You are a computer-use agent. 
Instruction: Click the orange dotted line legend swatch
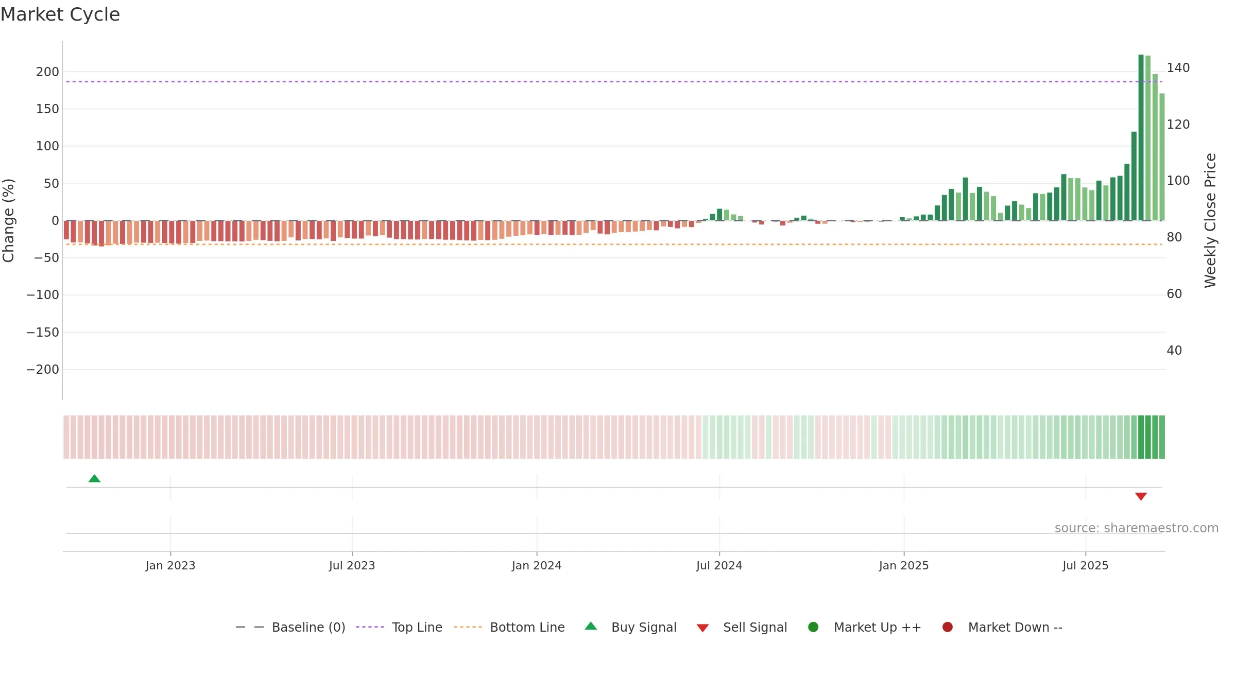coord(468,627)
